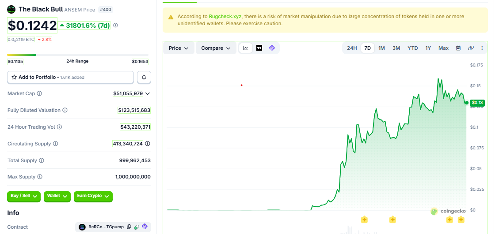Open the Market Cap info tooltip icon
Viewport: 495px width, 234px height.
pos(39,93)
